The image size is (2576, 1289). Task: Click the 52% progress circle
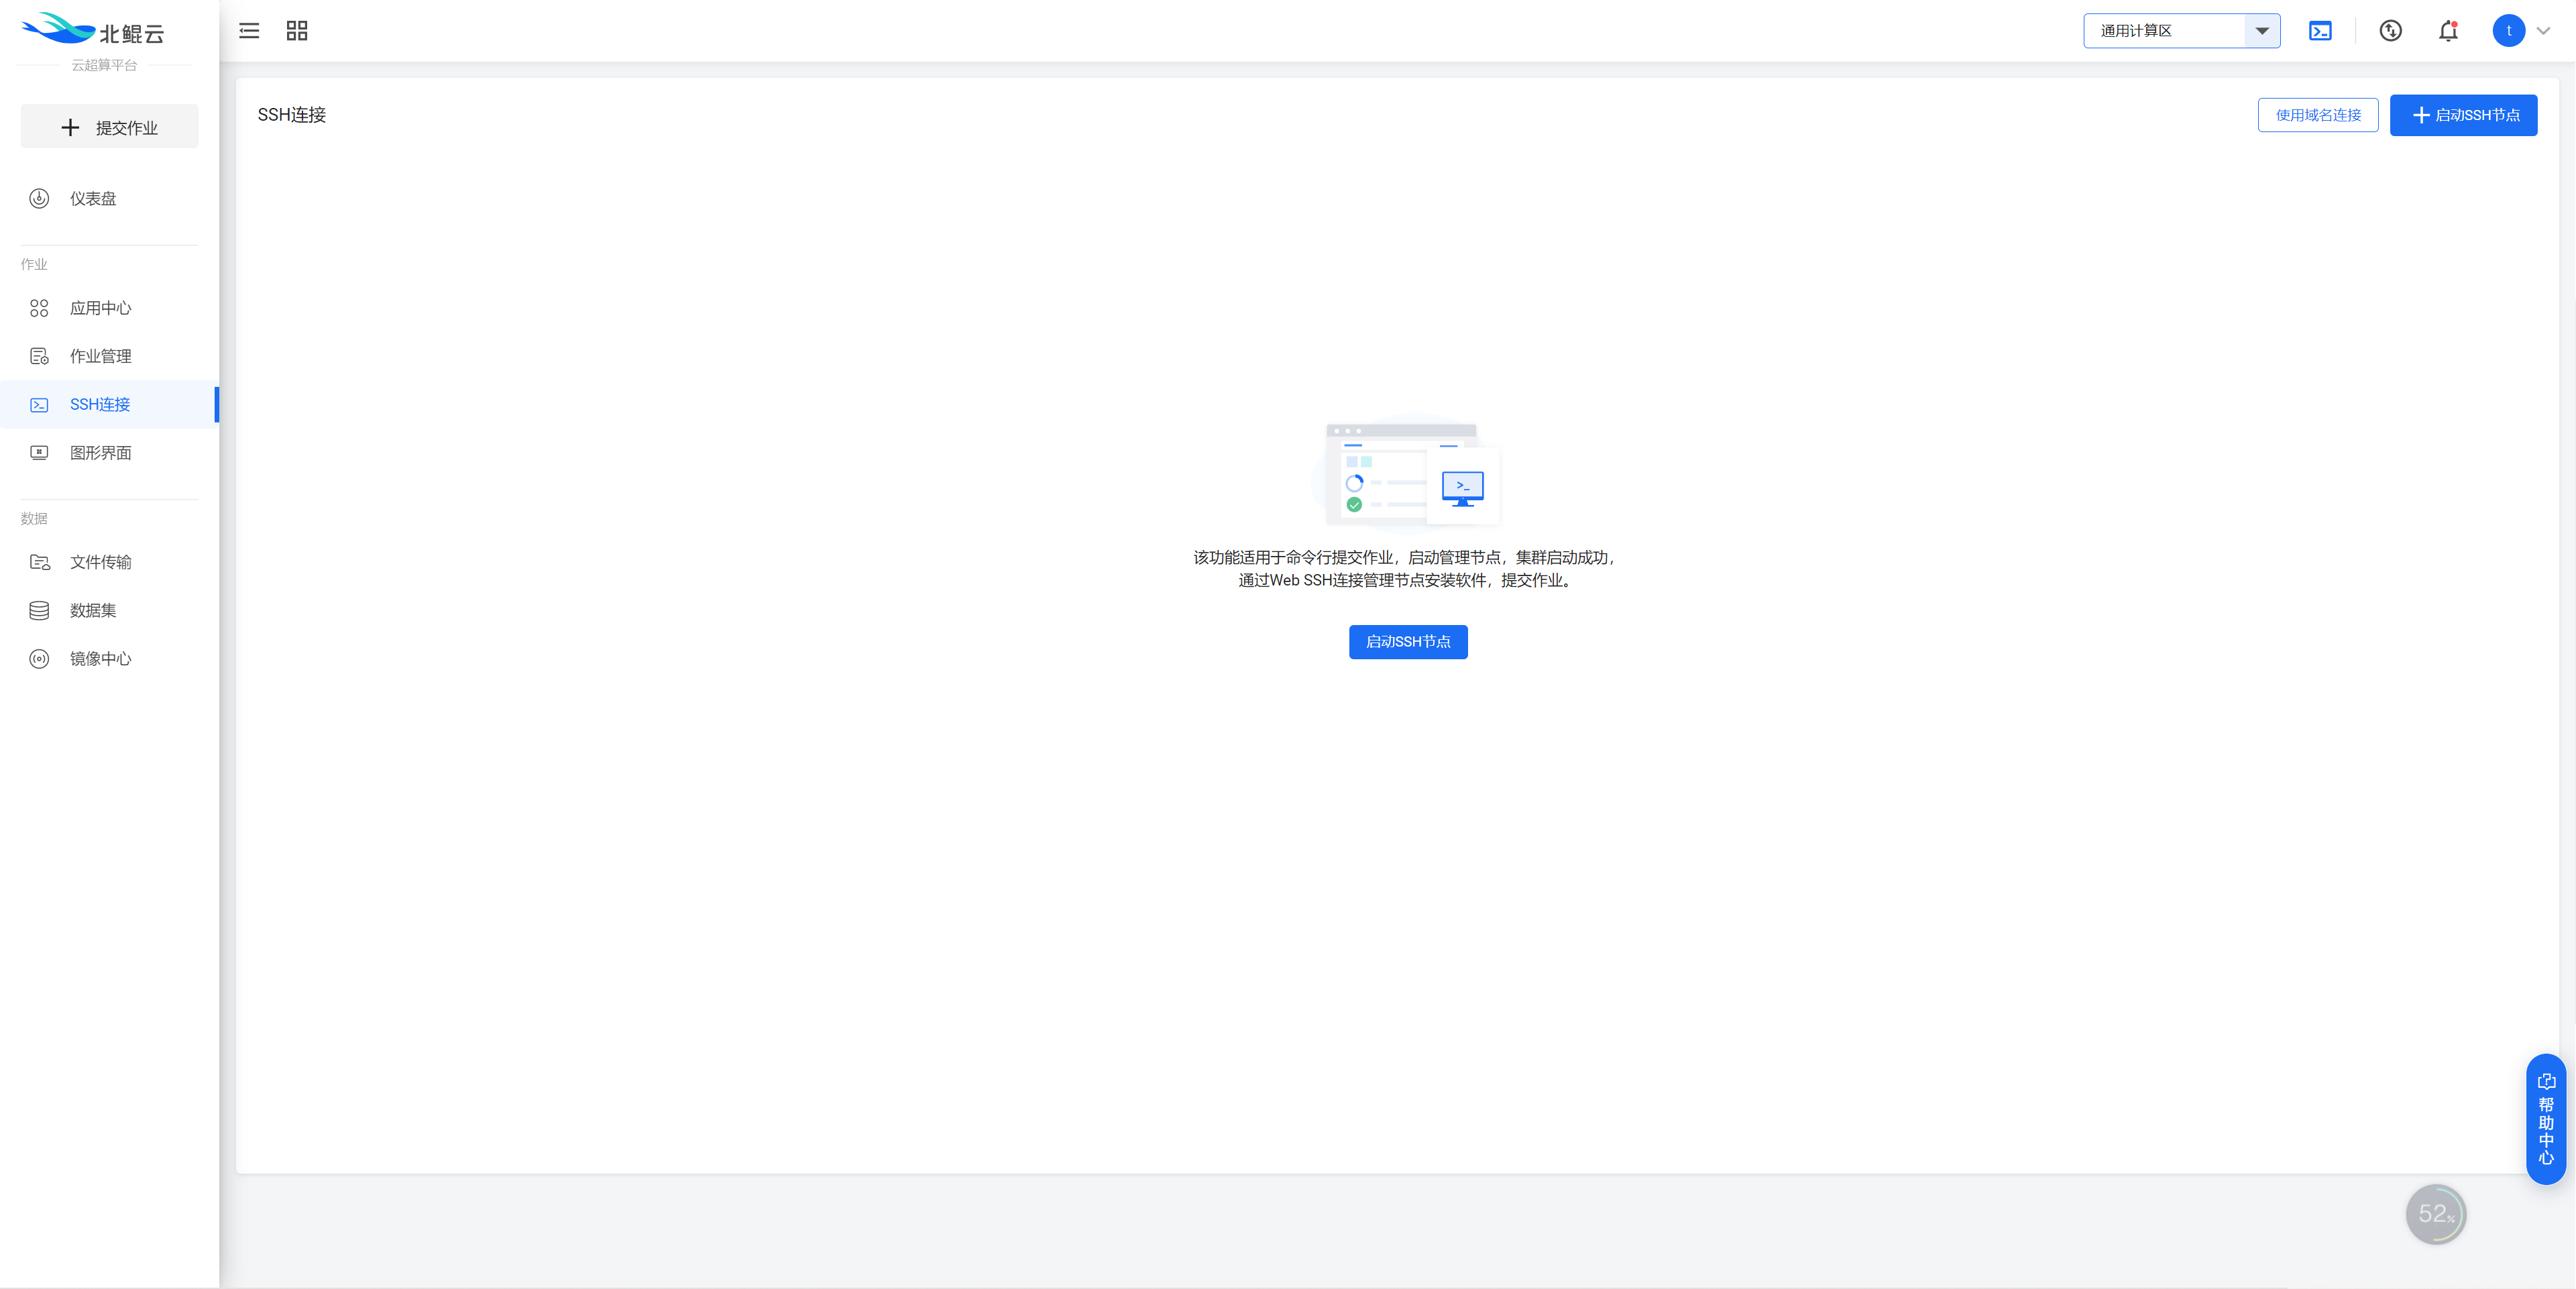pos(2436,1214)
